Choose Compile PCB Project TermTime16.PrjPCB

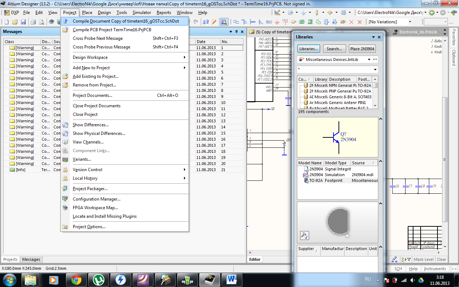coord(124,30)
